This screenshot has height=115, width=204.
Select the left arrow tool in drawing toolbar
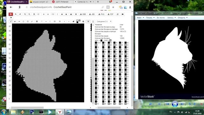click(x=15, y=21)
